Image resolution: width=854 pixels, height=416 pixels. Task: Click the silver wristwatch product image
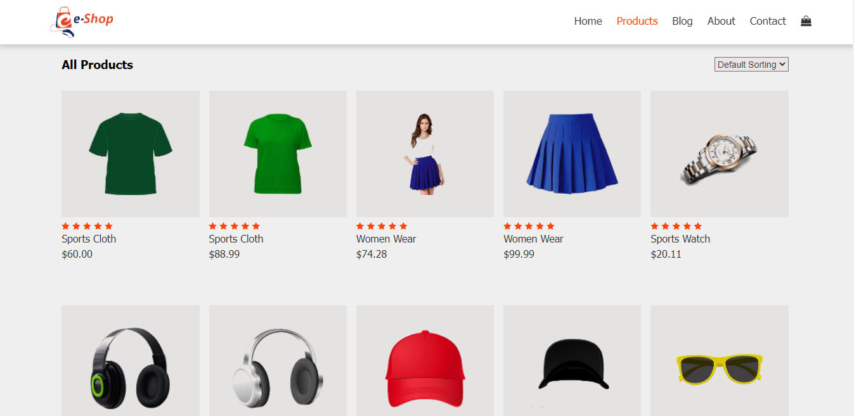pos(719,154)
